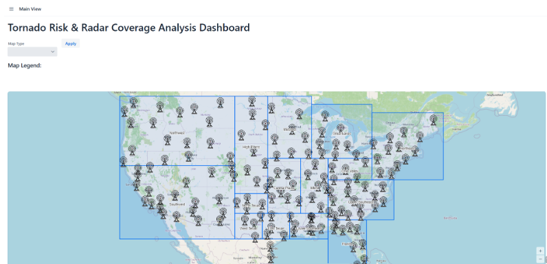Click the Map Legend heading
This screenshot has height=264, width=547.
[x=25, y=65]
